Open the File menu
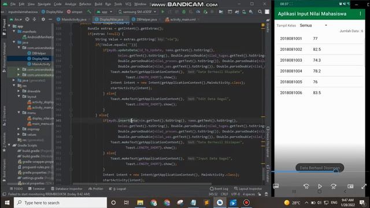The width and height of the screenshot is (370, 208). click(13, 4)
